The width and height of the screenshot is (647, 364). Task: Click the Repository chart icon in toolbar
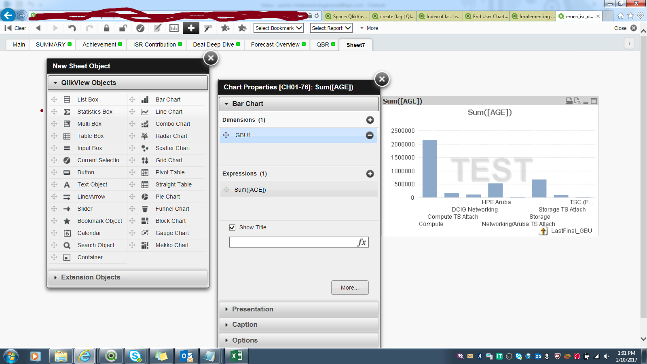(174, 28)
